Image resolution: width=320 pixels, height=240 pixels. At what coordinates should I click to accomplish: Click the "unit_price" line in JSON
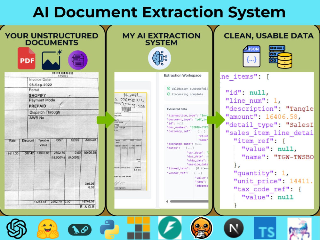click(274, 181)
